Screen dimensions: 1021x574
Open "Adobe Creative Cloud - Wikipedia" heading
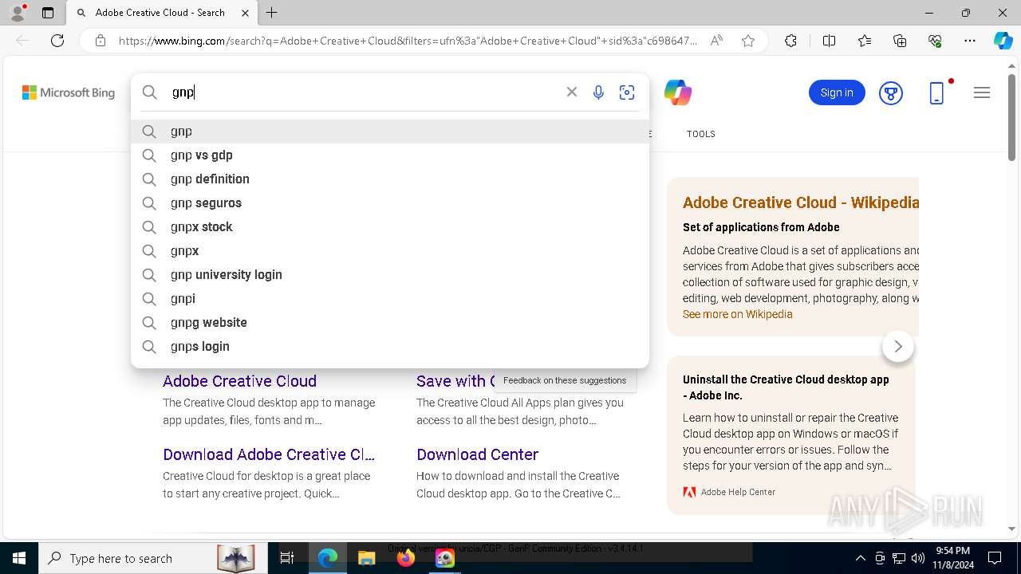pyautogui.click(x=801, y=202)
